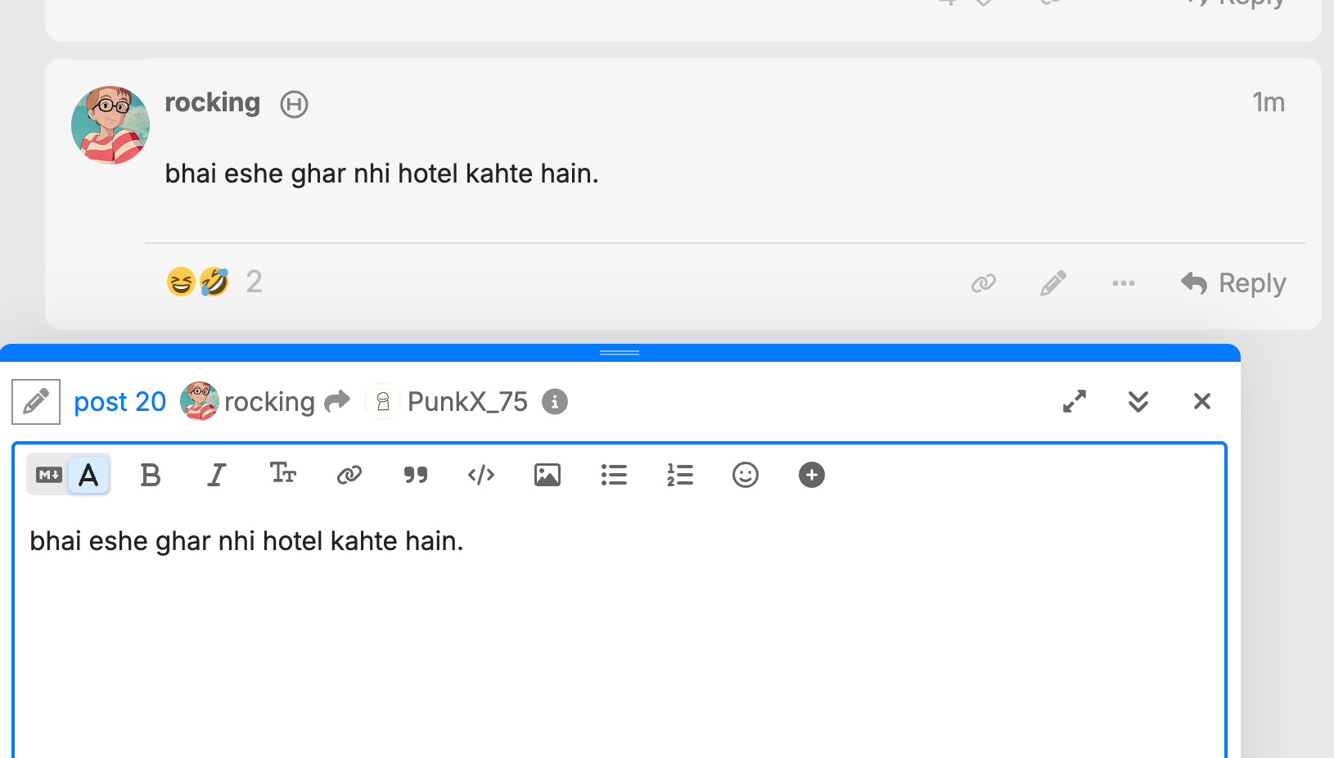Upload an image to the post
The height and width of the screenshot is (758, 1334).
tap(548, 475)
